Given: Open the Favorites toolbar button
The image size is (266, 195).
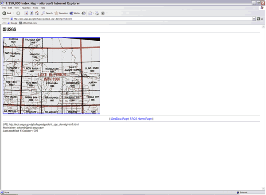Looking at the screenshot, I should pyautogui.click(x=61, y=13).
